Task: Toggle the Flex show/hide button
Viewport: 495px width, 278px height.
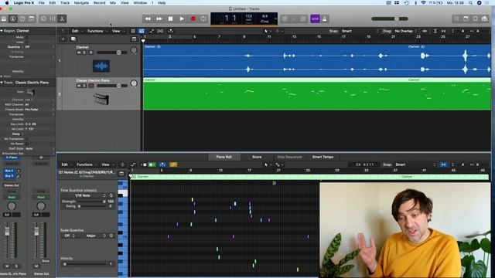Action: [160, 31]
